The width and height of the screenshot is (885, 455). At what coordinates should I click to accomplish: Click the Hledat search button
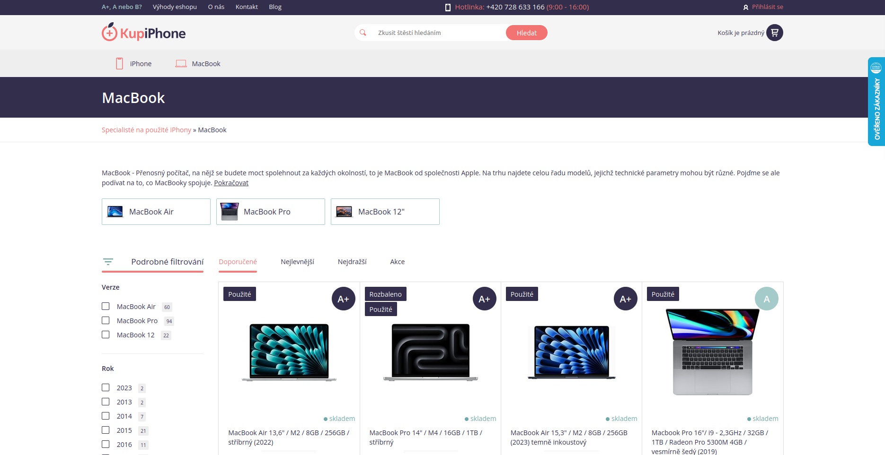tap(527, 33)
